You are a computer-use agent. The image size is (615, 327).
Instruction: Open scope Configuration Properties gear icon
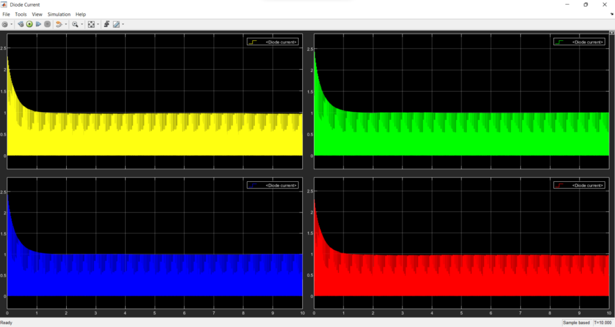coord(5,24)
